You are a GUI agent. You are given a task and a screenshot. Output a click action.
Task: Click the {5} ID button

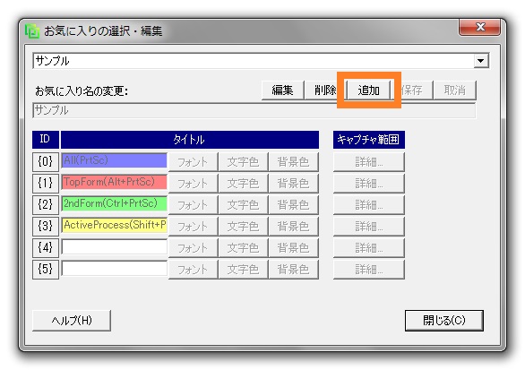coord(46,269)
